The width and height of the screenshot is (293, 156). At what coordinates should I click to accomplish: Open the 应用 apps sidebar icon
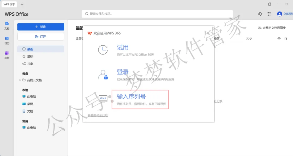7,55
